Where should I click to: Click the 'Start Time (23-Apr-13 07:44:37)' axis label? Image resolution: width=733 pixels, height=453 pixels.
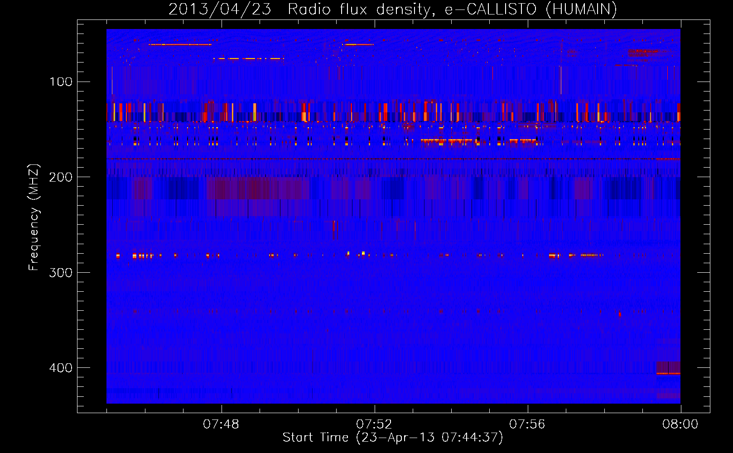point(393,437)
